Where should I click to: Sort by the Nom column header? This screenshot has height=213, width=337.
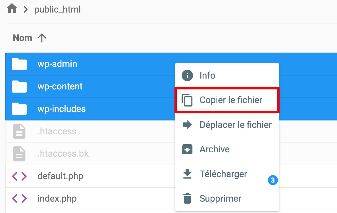click(x=22, y=38)
